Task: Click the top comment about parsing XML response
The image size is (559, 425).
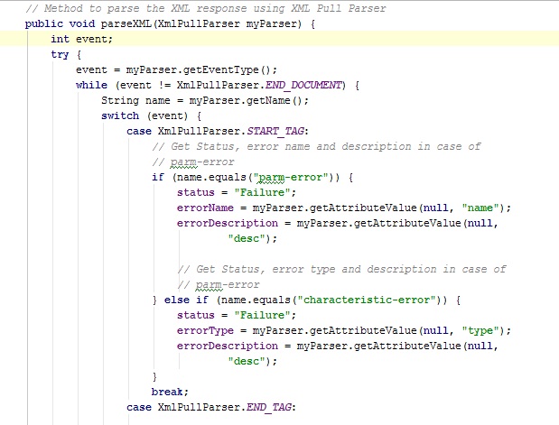Action: [x=205, y=8]
